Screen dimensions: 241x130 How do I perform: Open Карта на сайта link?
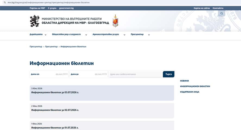(x=202, y=8)
